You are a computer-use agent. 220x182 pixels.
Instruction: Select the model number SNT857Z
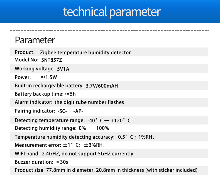tap(52, 60)
